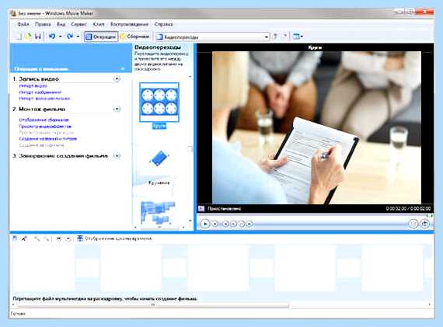Image resolution: width=443 pixels, height=327 pixels.
Task: Toggle the Сборники collections pane button
Action: [134, 37]
